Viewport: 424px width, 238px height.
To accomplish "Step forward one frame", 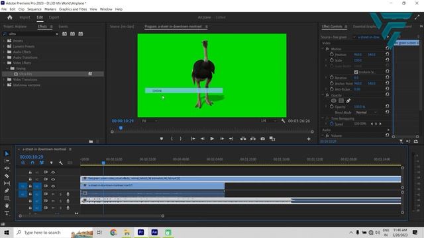I will (222, 139).
